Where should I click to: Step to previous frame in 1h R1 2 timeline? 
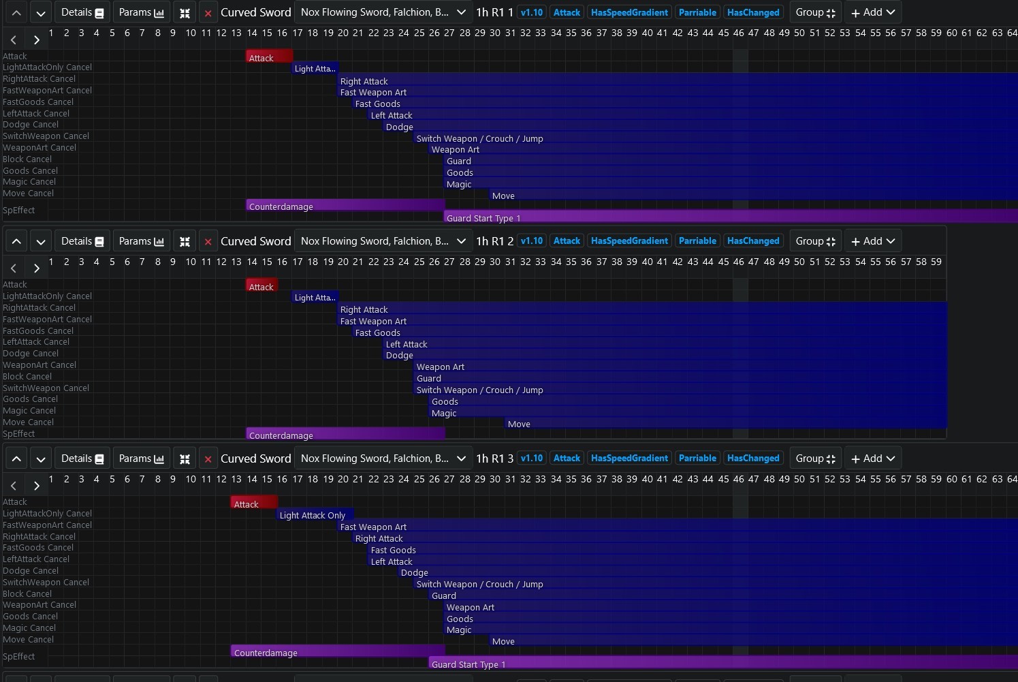coord(14,268)
